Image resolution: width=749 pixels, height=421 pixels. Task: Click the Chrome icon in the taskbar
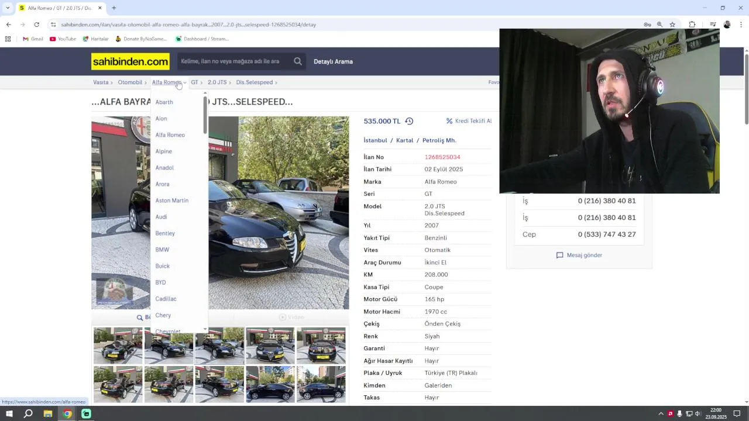[67, 414]
